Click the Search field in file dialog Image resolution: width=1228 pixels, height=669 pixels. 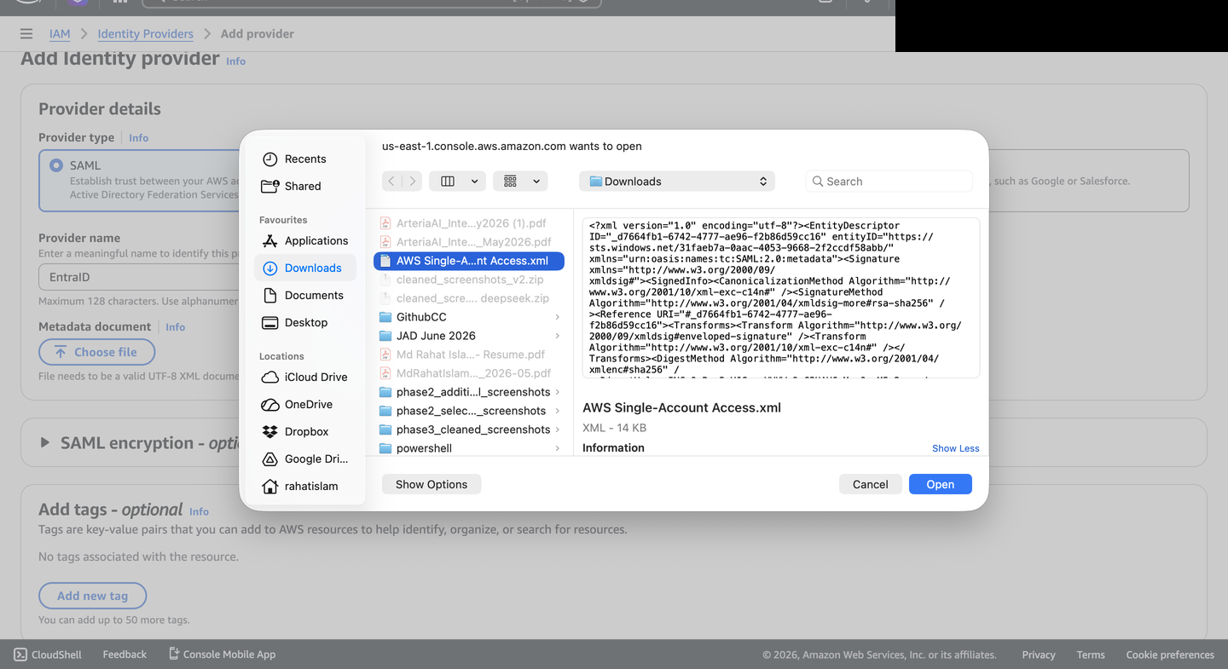coord(889,182)
